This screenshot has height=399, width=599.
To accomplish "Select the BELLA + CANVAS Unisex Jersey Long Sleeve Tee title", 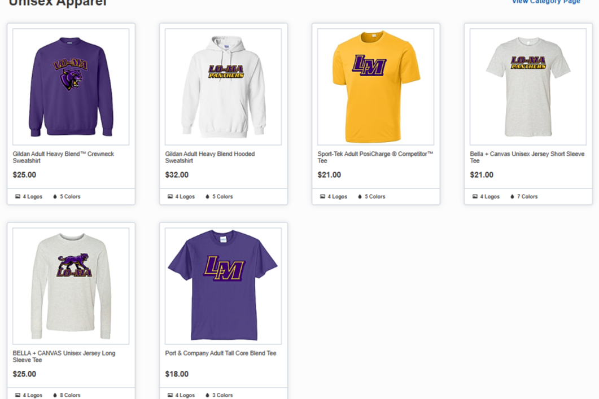I will [64, 356].
